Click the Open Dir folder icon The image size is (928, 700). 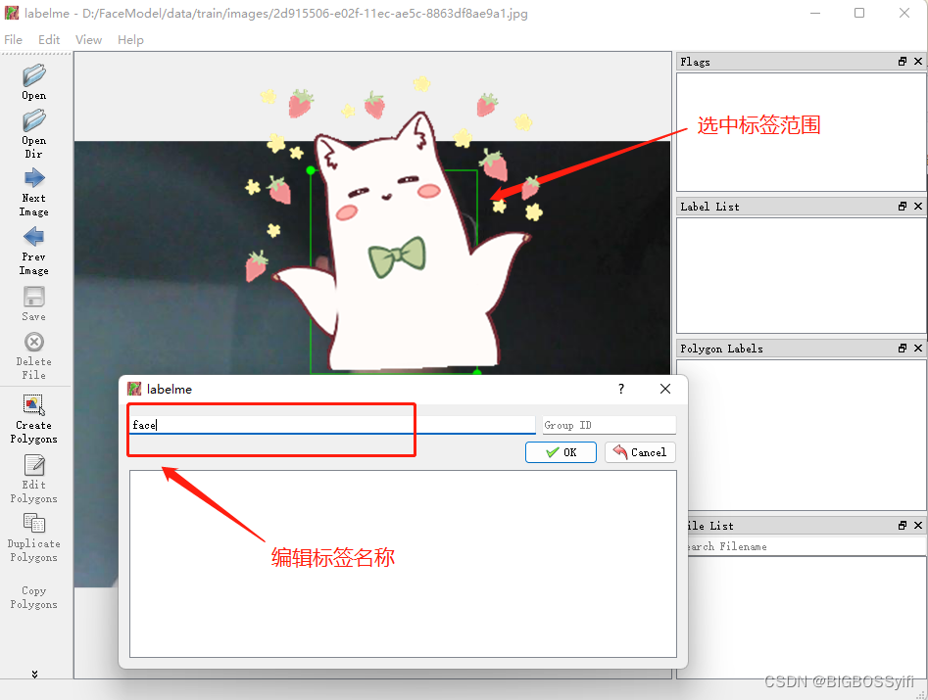(33, 120)
